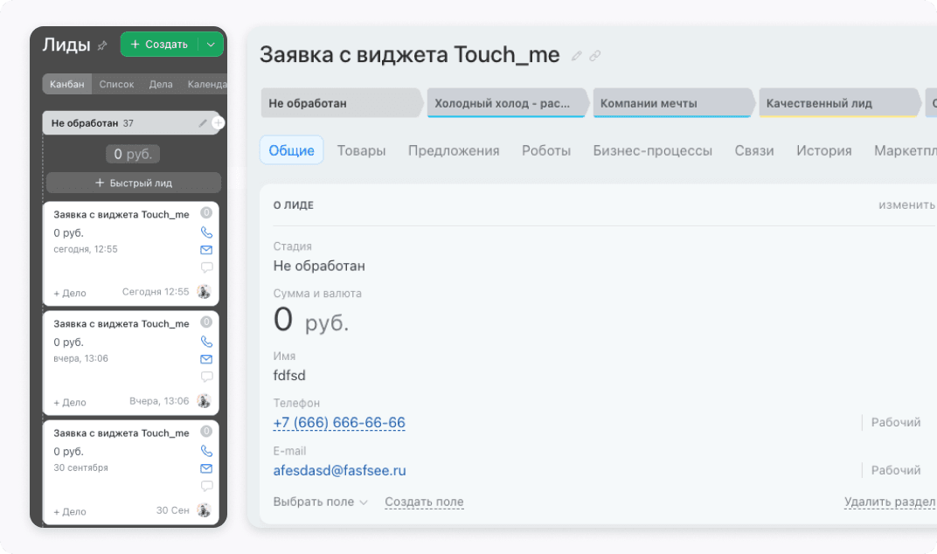Set the lead stage to Компании мечты

[673, 103]
